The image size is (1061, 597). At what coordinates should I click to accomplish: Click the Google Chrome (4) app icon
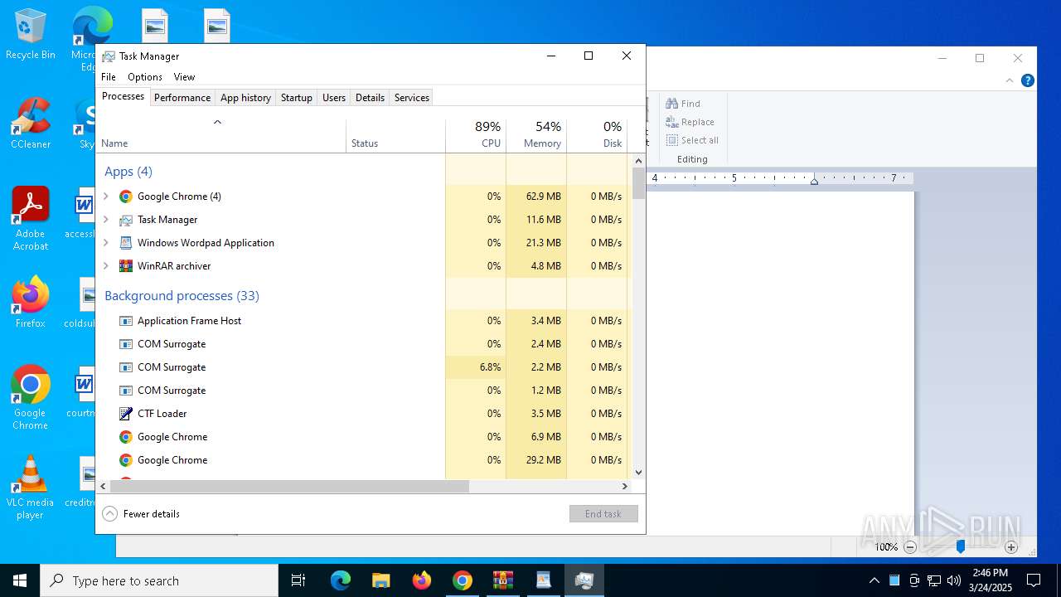126,197
